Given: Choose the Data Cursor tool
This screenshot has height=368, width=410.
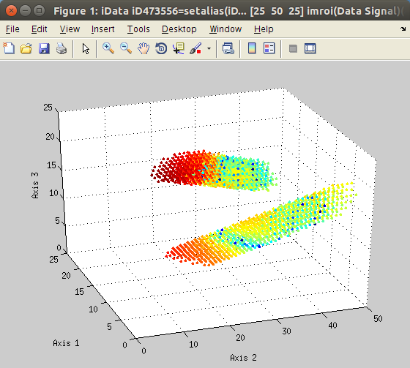Looking at the screenshot, I should pos(179,48).
